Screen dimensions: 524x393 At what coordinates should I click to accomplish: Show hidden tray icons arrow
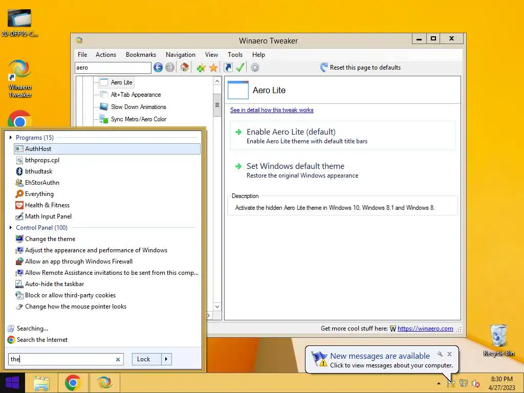point(439,383)
